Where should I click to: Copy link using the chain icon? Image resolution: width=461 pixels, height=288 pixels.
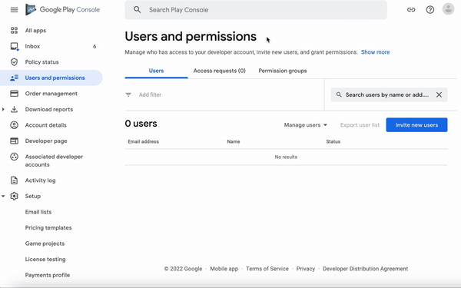(x=411, y=10)
